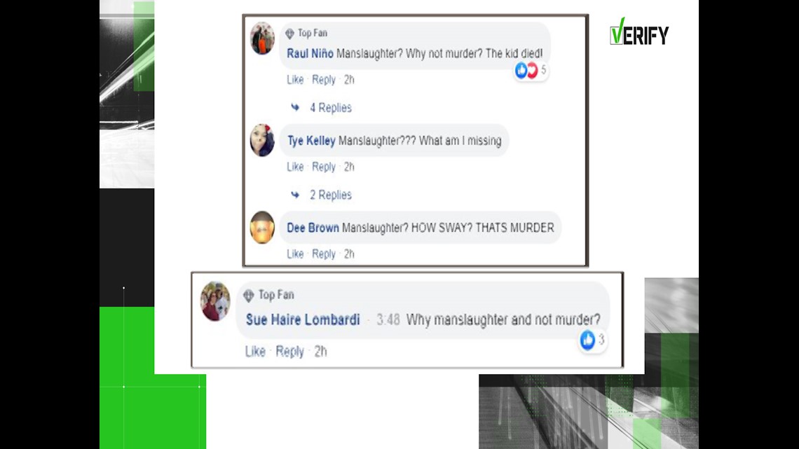Expand the 4 Replies thread
This screenshot has height=449, width=799.
pyautogui.click(x=331, y=107)
